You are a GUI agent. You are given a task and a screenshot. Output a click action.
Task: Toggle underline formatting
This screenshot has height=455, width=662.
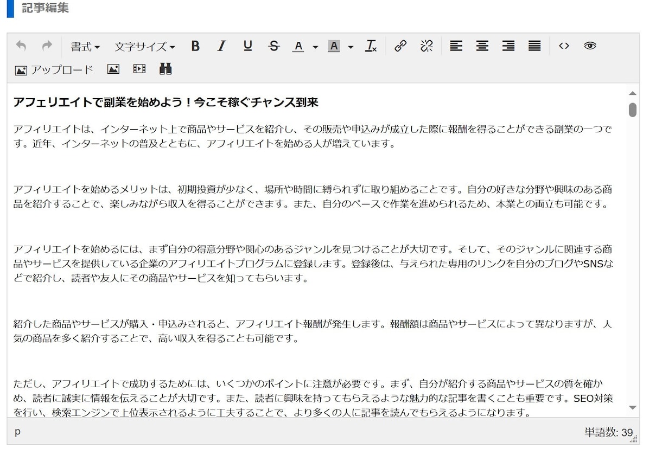[247, 46]
